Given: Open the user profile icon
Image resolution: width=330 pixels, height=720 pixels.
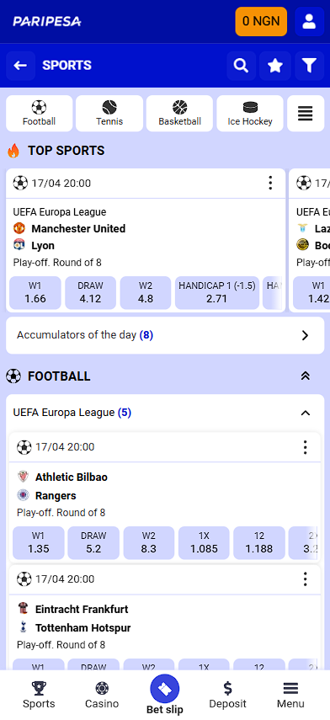Looking at the screenshot, I should pyautogui.click(x=309, y=21).
